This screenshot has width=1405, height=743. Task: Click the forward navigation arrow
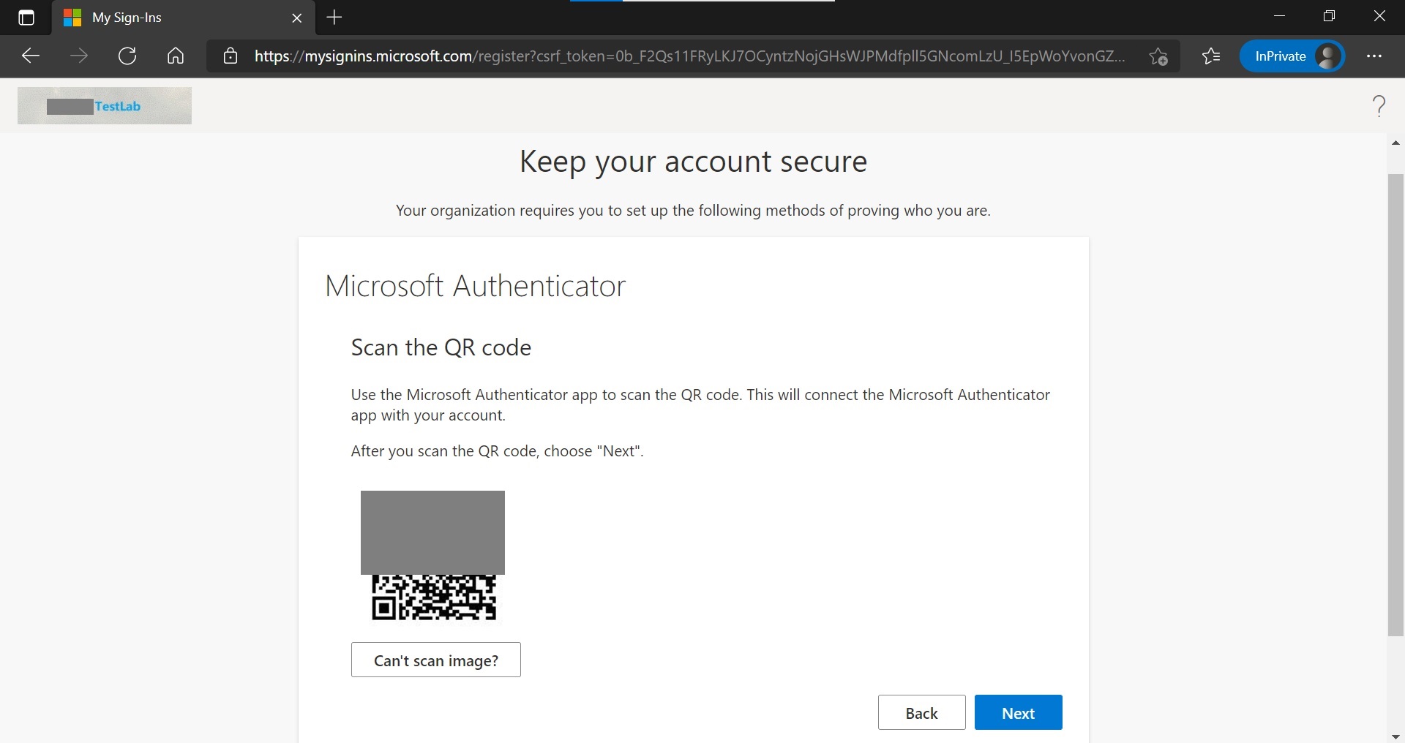pyautogui.click(x=79, y=56)
